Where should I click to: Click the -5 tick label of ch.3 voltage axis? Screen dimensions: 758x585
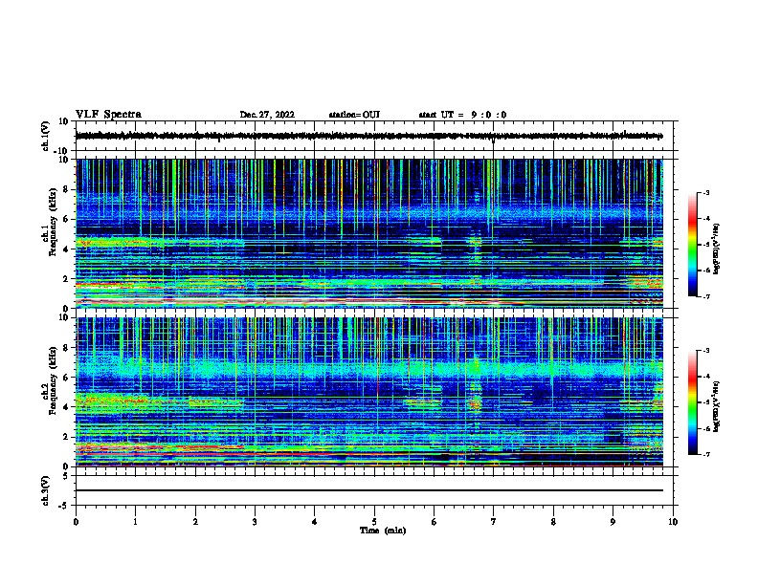(64, 506)
